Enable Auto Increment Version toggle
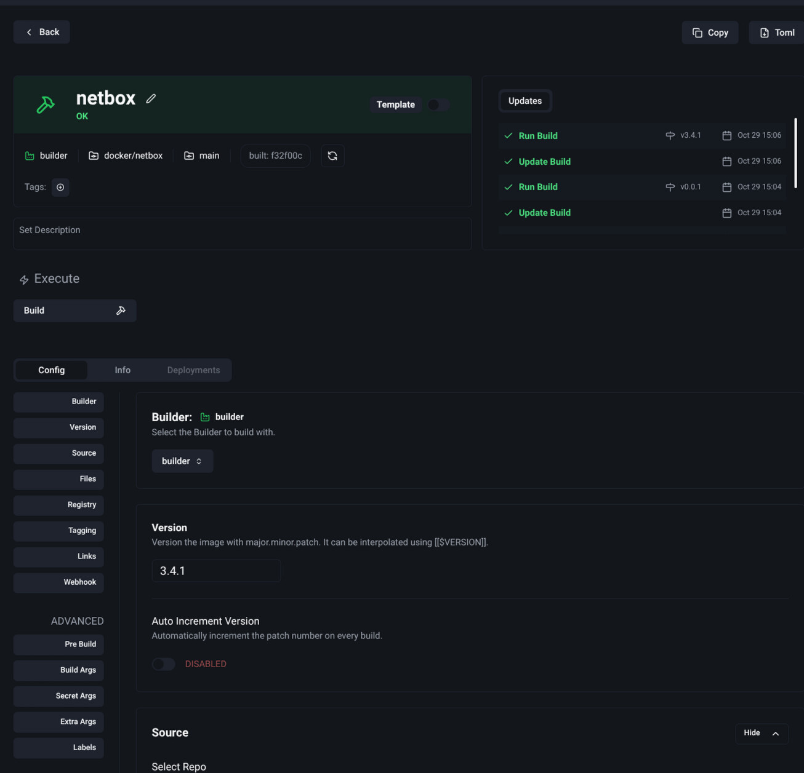This screenshot has width=804, height=773. [164, 664]
